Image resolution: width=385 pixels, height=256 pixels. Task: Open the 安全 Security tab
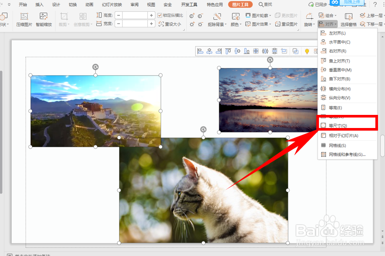(x=168, y=4)
